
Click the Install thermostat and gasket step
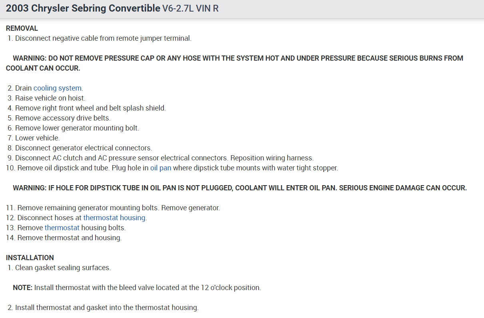106,308
